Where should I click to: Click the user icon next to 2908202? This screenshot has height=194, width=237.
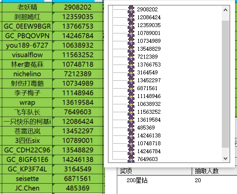pos(131,9)
